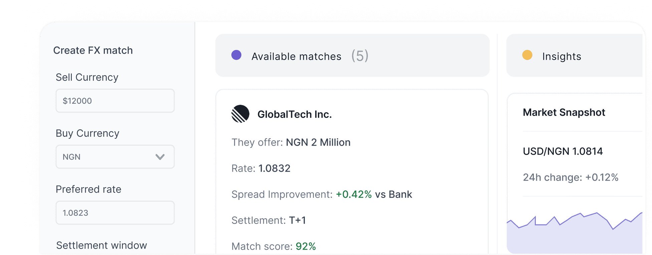Click the match count showing (5)
Screen dimensions: 652x255
360,56
